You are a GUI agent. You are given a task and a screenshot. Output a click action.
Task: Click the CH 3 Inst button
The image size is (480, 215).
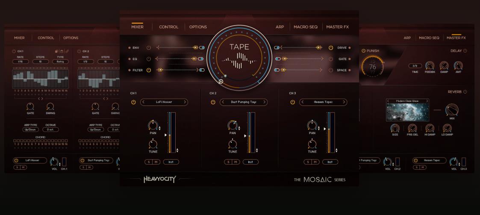pyautogui.click(x=330, y=162)
